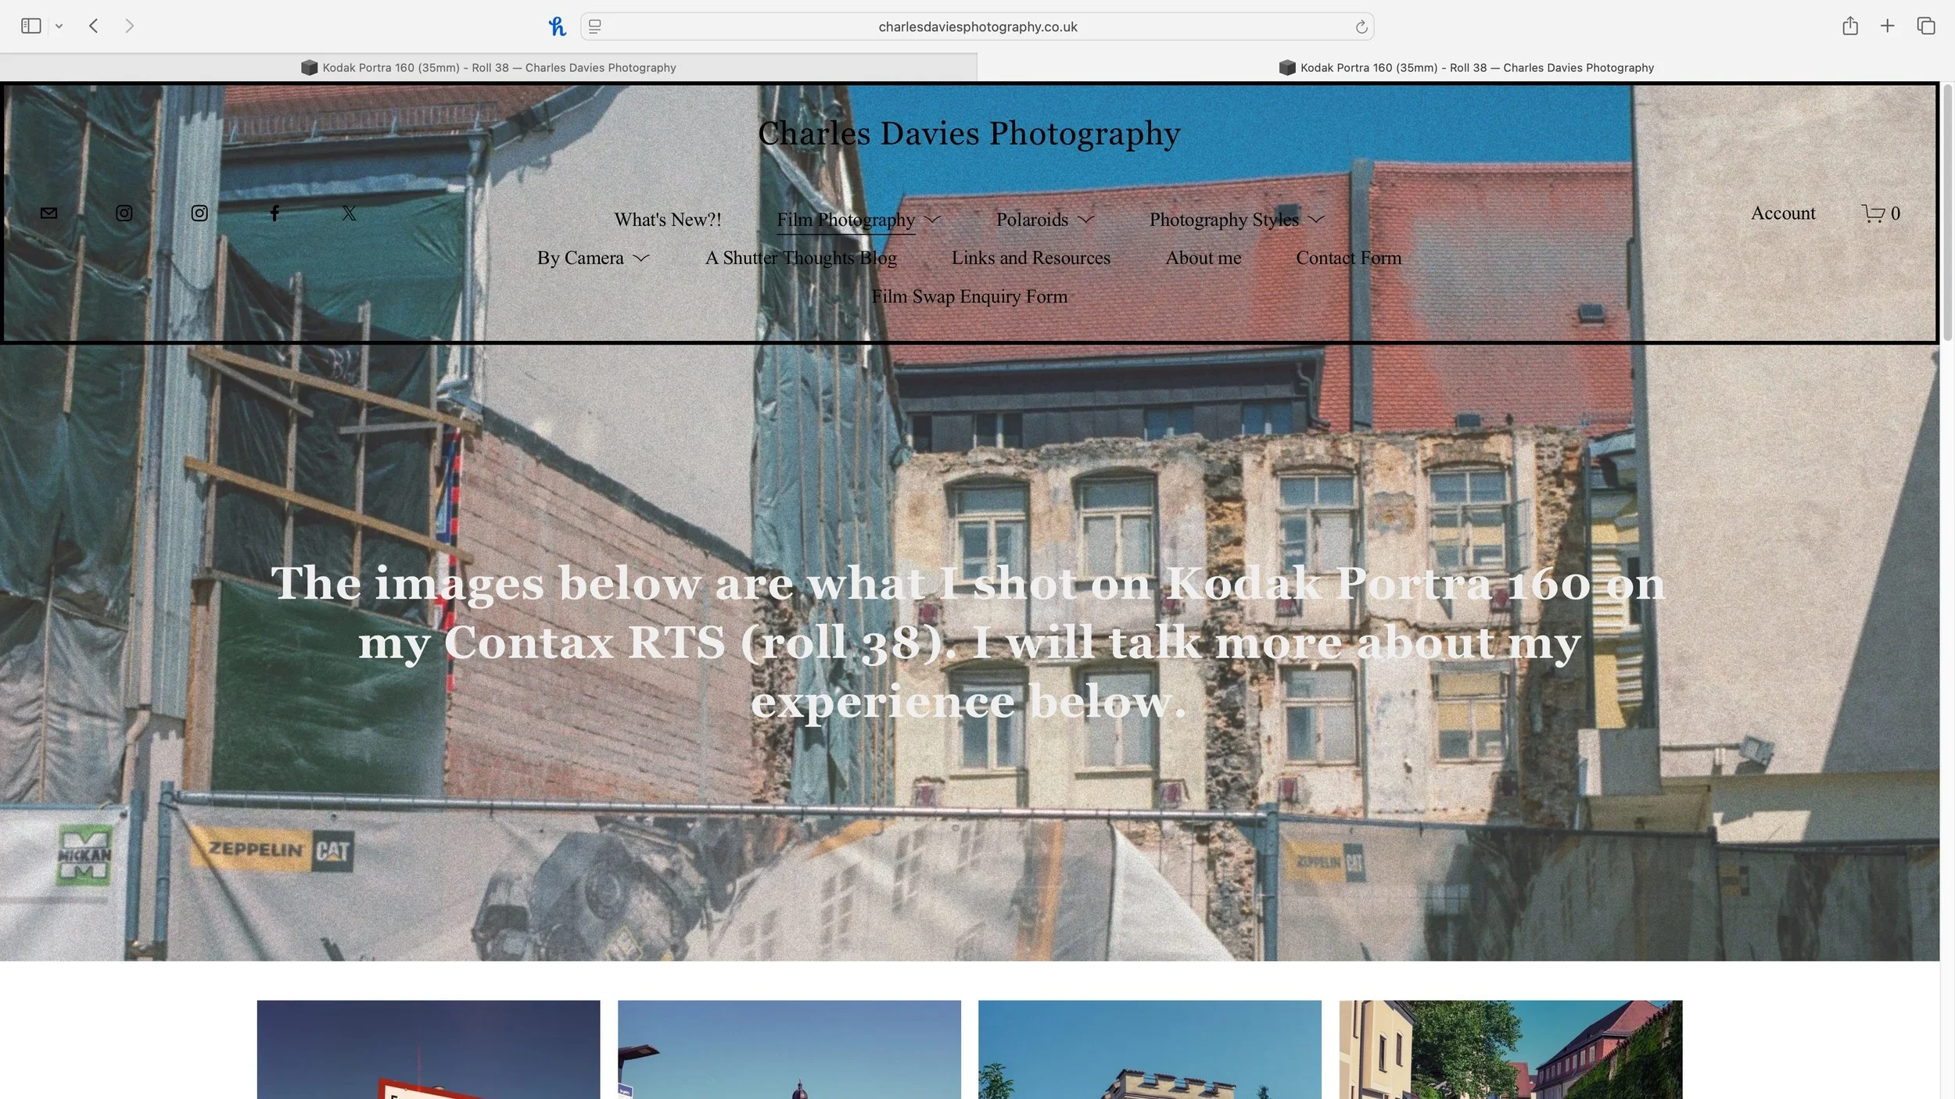Image resolution: width=1955 pixels, height=1099 pixels.
Task: Open the Film Swap Enquiry Form link
Action: click(969, 297)
